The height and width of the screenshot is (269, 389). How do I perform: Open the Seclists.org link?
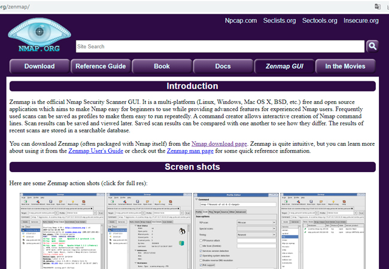pyautogui.click(x=279, y=20)
